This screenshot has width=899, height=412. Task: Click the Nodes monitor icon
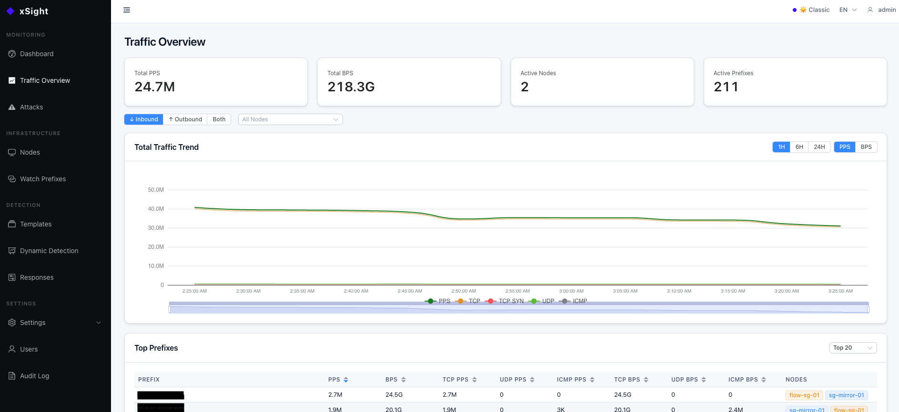point(12,152)
